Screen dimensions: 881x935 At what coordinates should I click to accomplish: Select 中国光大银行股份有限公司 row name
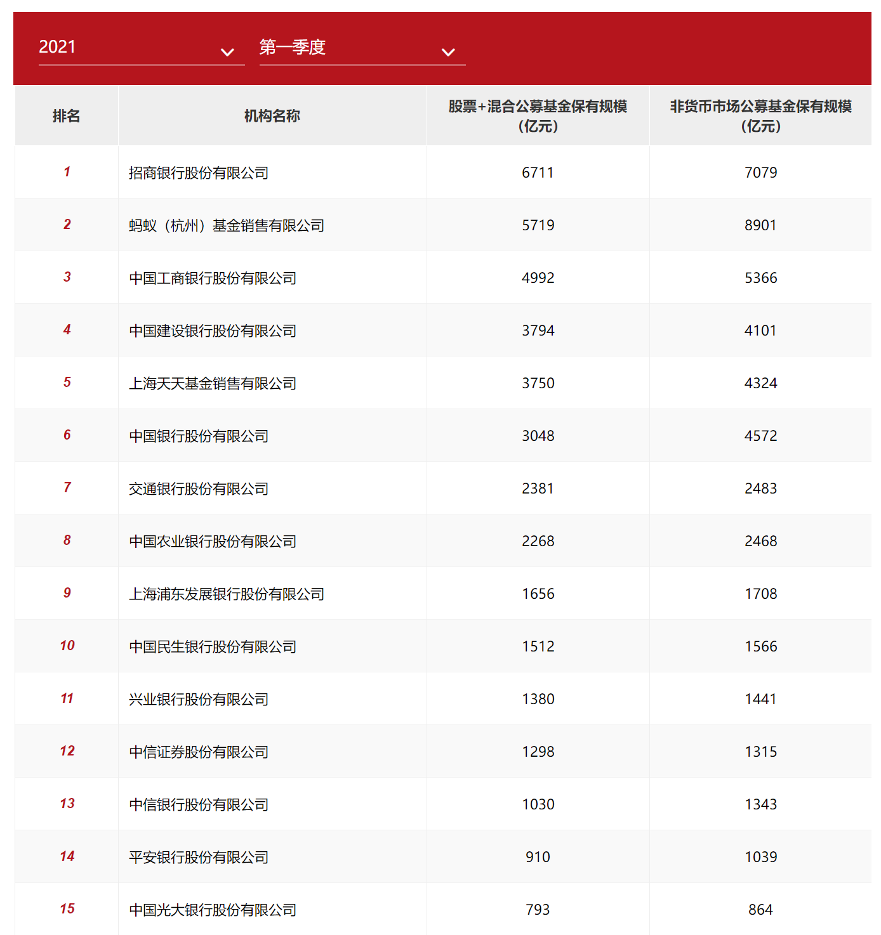(x=213, y=910)
